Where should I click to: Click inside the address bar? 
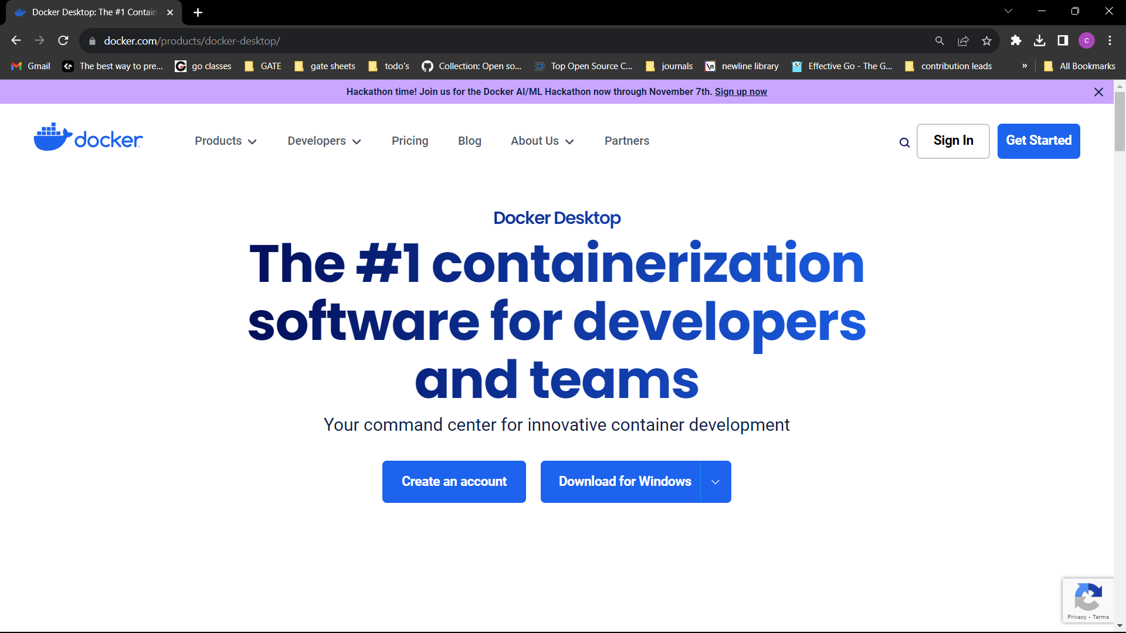235,40
